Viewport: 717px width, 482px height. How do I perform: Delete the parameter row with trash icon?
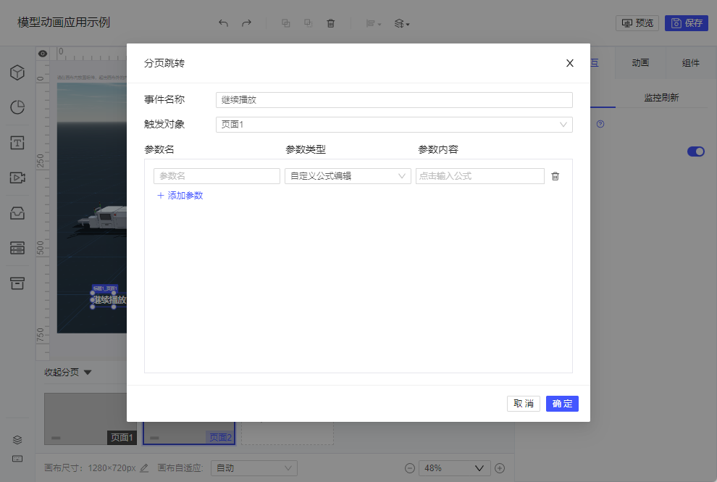pos(555,176)
